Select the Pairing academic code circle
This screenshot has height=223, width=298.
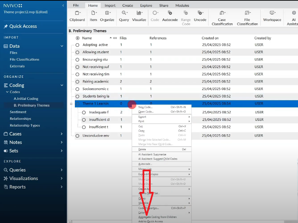pyautogui.click(x=77, y=82)
